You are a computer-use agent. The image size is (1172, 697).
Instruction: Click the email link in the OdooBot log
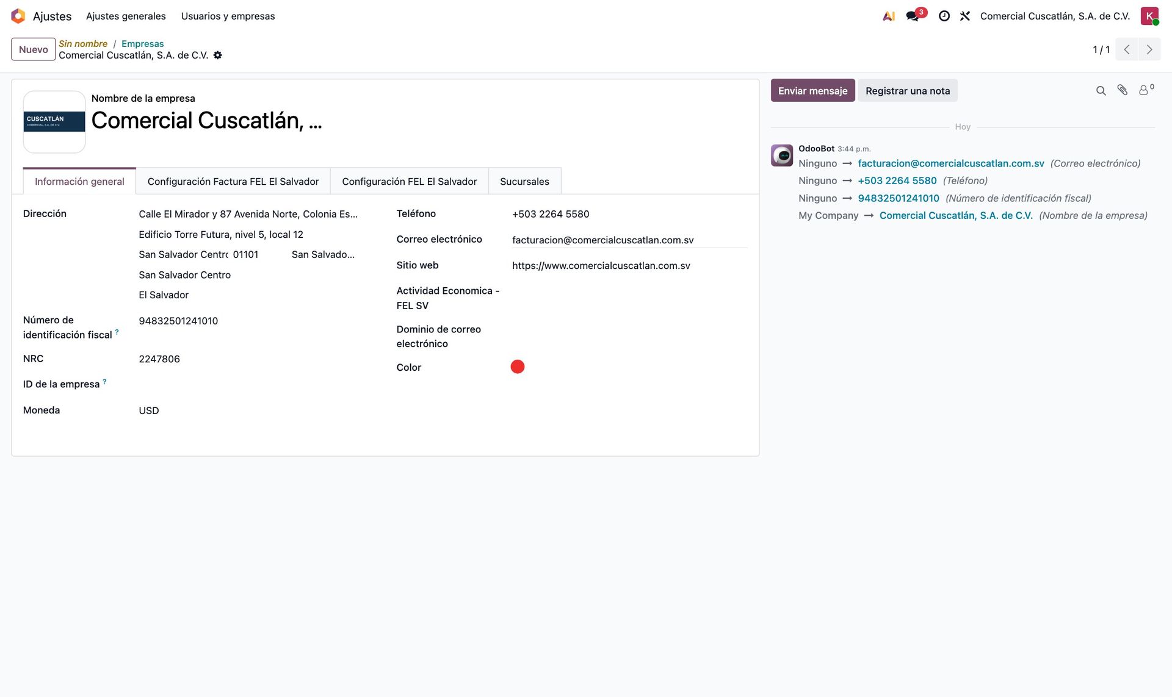pos(951,163)
